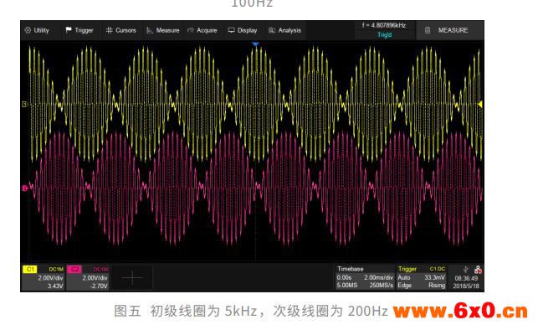Click the add-channel plus box
The height and width of the screenshot is (330, 538).
click(x=132, y=278)
